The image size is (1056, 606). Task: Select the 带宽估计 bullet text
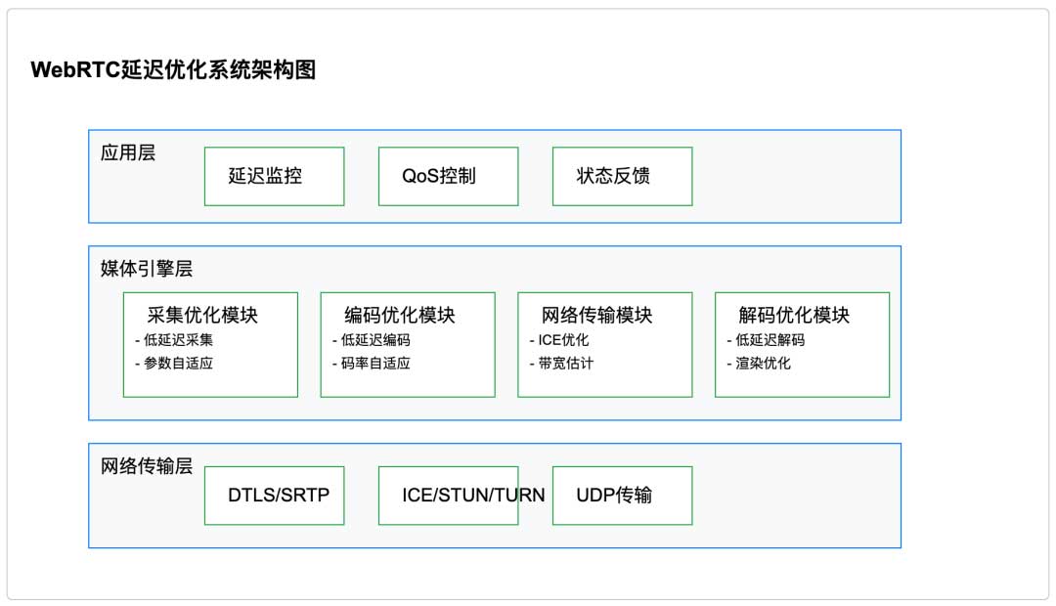(x=561, y=363)
